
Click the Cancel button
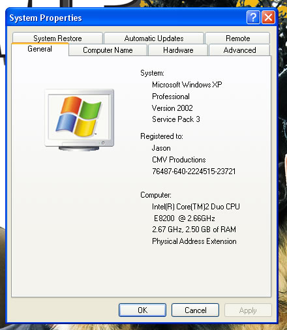coord(195,310)
